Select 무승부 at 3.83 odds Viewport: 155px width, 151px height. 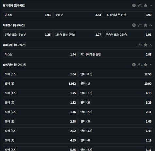click(78, 15)
